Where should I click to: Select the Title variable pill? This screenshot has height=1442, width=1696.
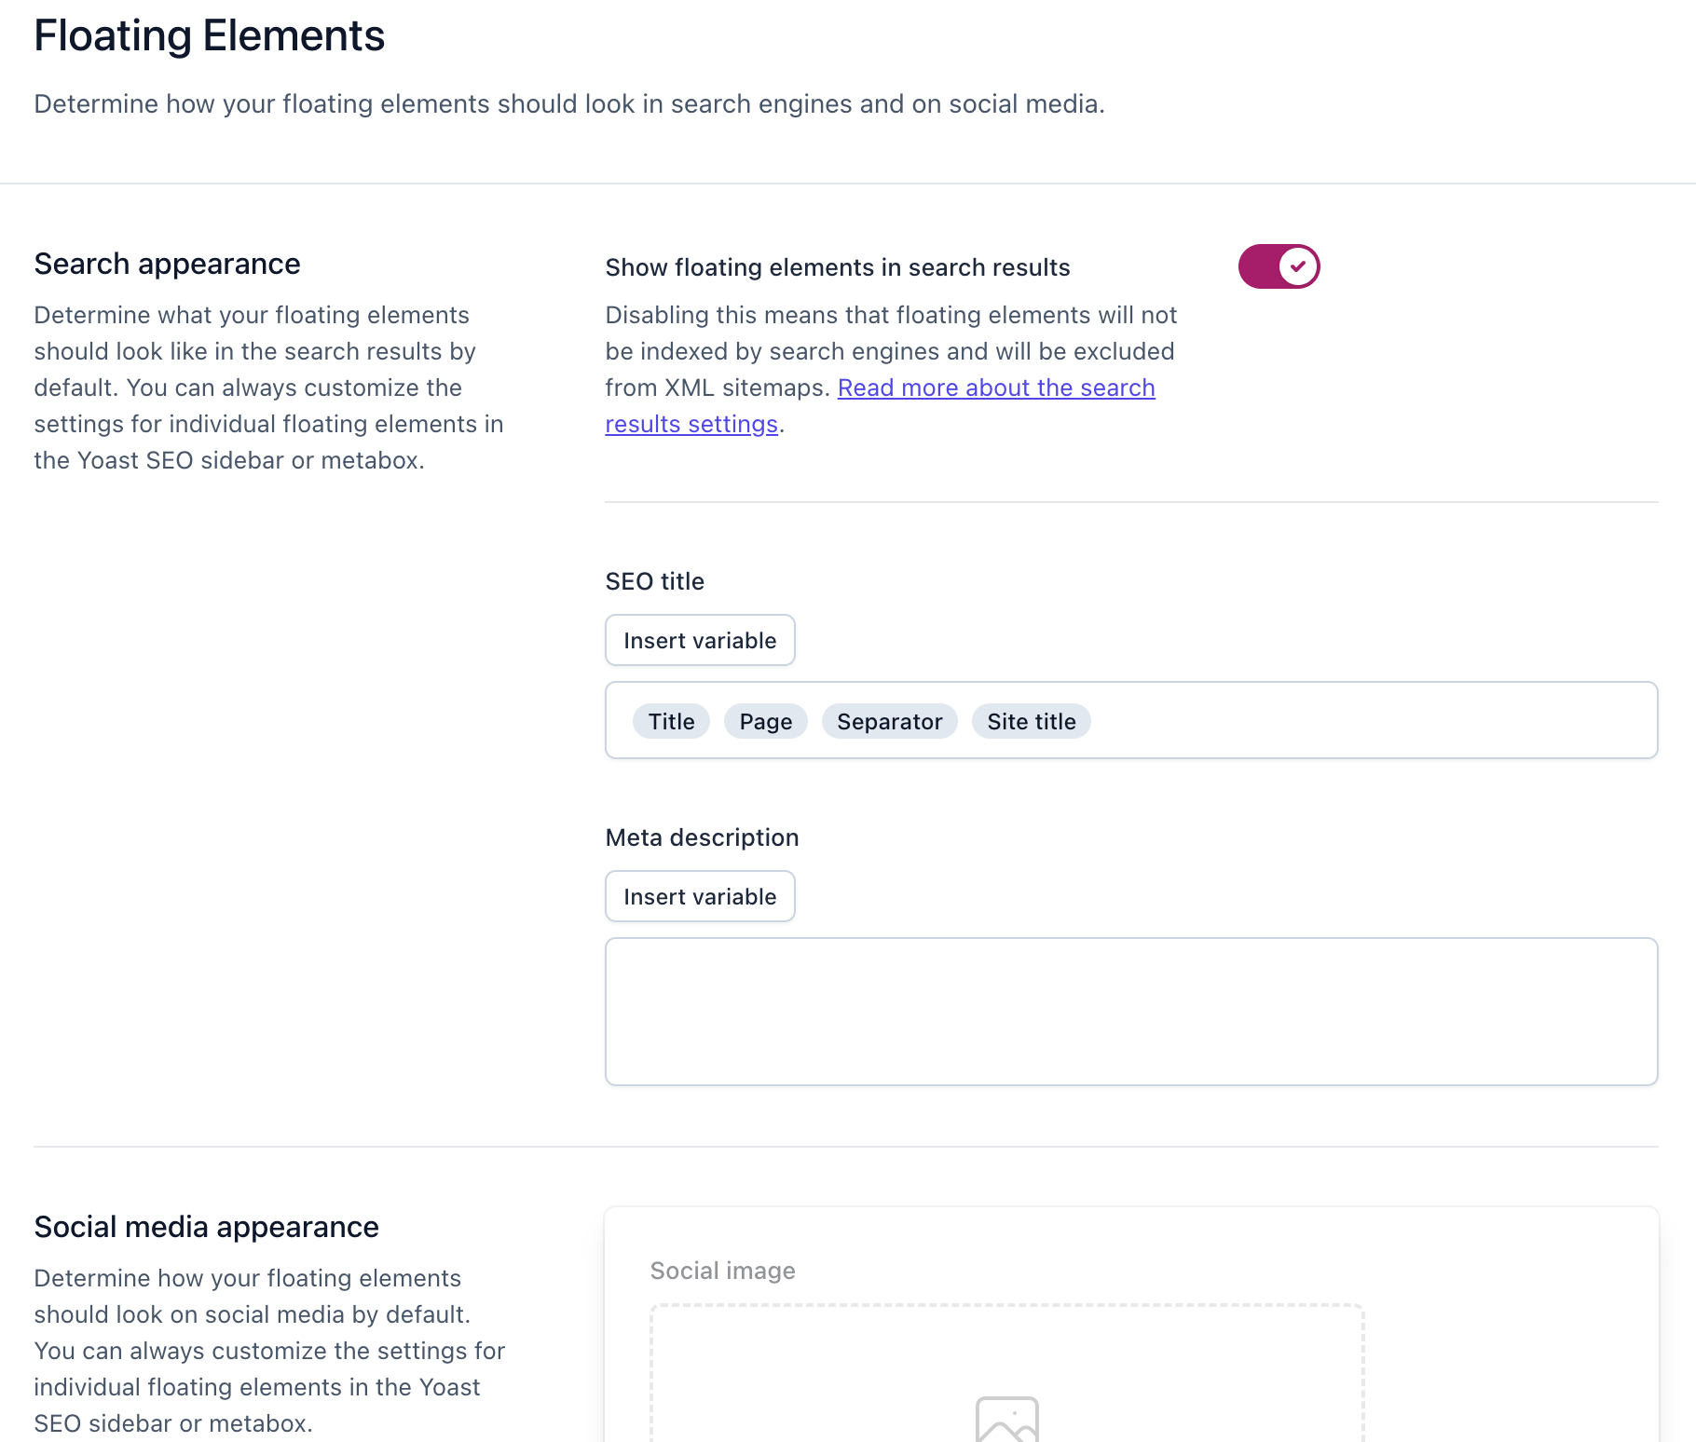point(670,720)
